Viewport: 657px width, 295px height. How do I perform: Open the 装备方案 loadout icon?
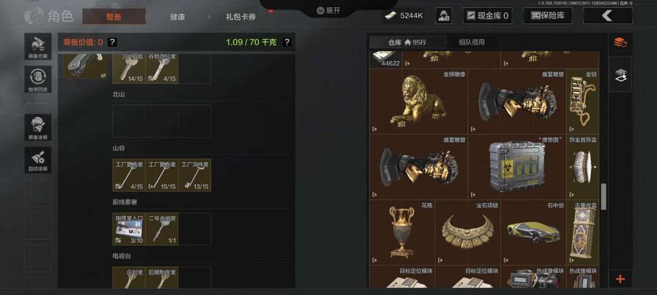click(x=38, y=46)
